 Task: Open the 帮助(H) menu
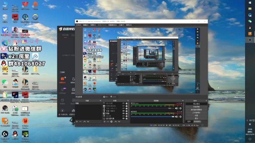click(129, 25)
